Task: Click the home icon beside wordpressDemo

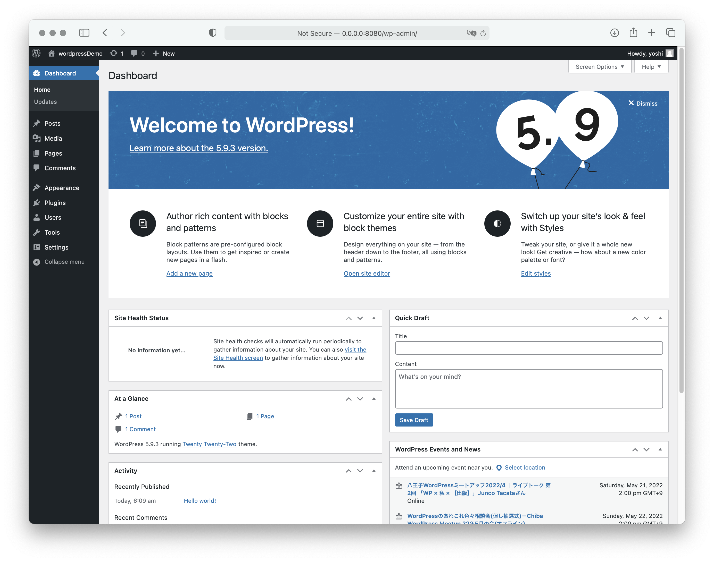Action: point(51,53)
